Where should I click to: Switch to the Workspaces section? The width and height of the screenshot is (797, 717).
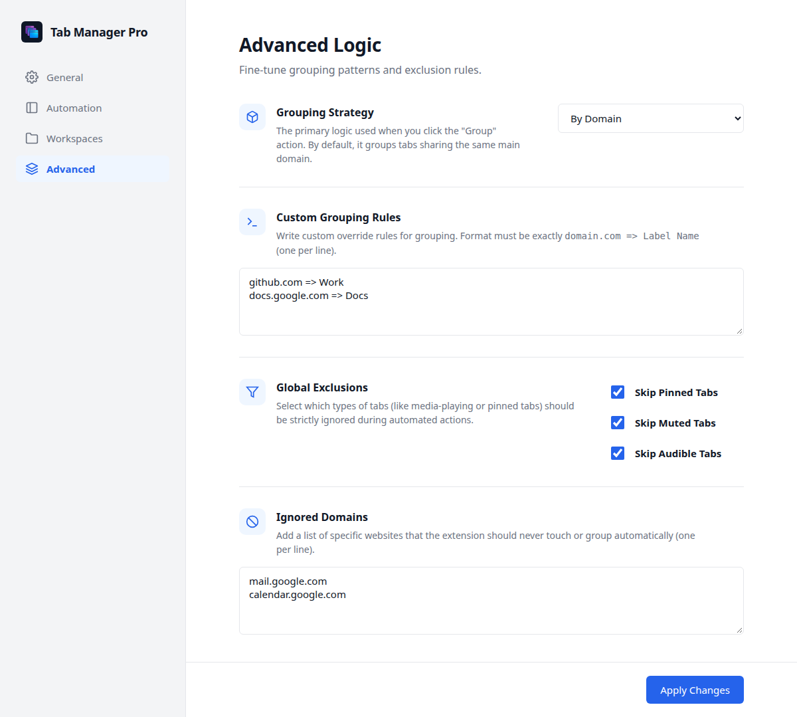(93, 138)
